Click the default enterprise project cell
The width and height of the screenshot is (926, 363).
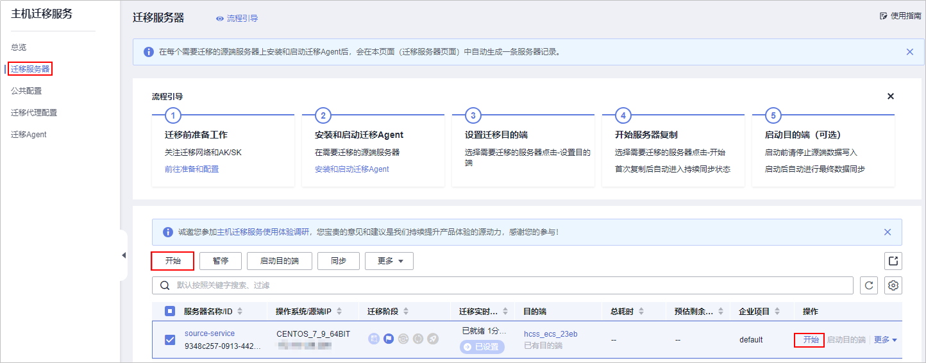[x=751, y=340]
